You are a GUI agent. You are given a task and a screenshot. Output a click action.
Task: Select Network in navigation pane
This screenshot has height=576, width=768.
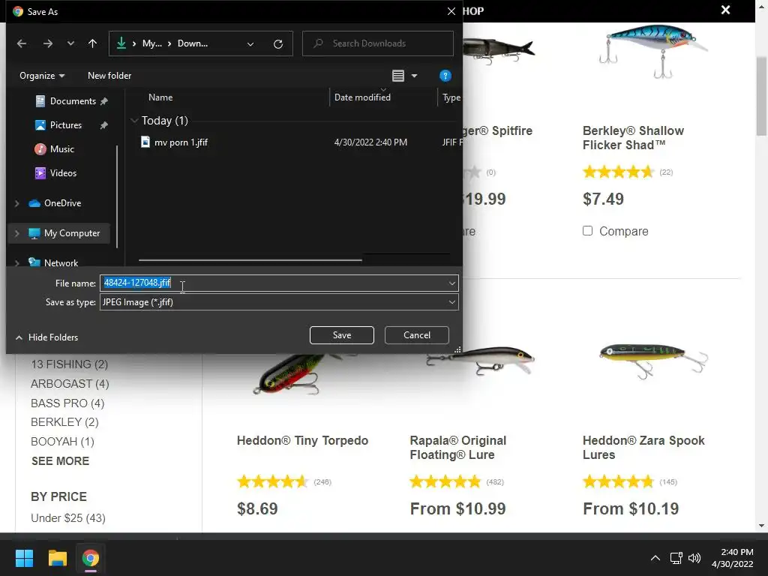[61, 263]
